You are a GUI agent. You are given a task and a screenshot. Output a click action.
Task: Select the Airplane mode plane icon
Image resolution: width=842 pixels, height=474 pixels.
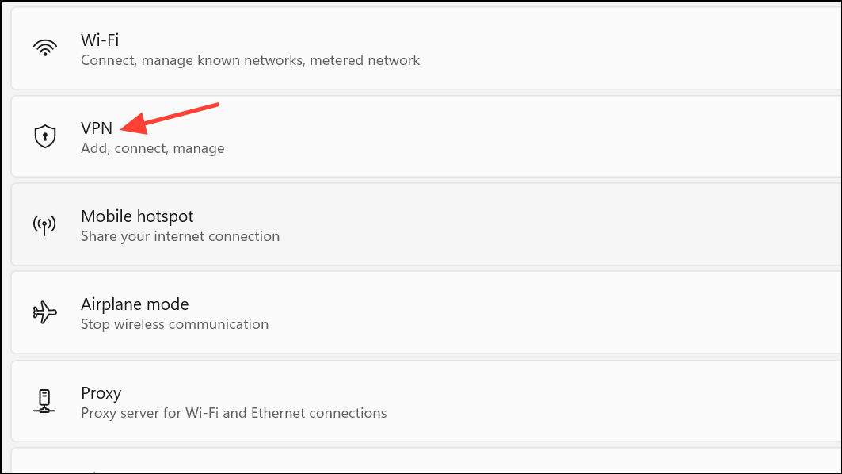click(45, 312)
